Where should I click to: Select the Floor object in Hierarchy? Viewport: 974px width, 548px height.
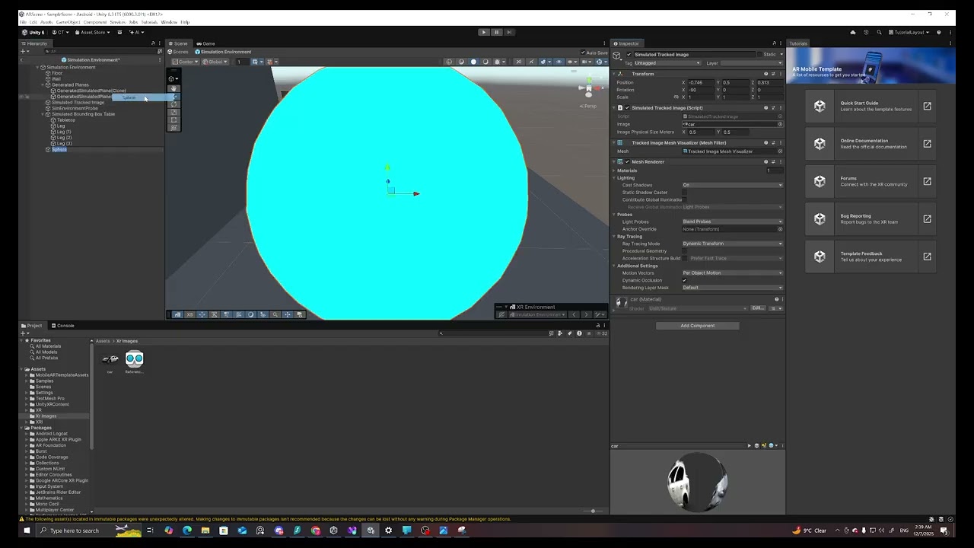point(56,73)
